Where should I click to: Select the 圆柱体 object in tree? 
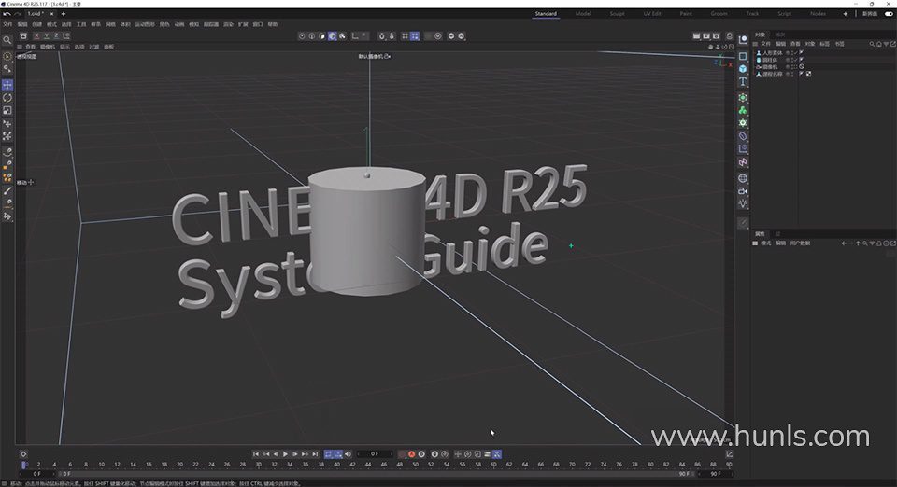770,60
